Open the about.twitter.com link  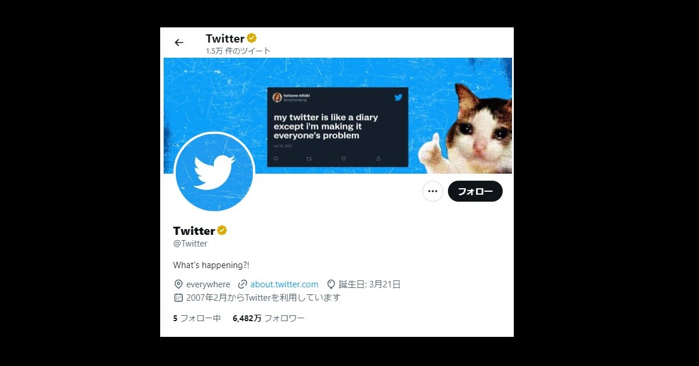(x=284, y=284)
